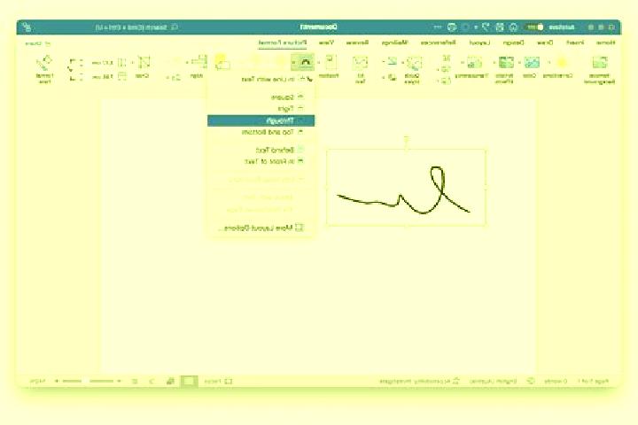Click Accessibility: Investigate in status bar
This screenshot has height=425, width=638.
point(419,381)
